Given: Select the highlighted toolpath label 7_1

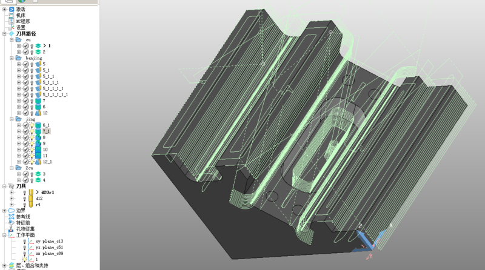Looking at the screenshot, I should pyautogui.click(x=46, y=131).
